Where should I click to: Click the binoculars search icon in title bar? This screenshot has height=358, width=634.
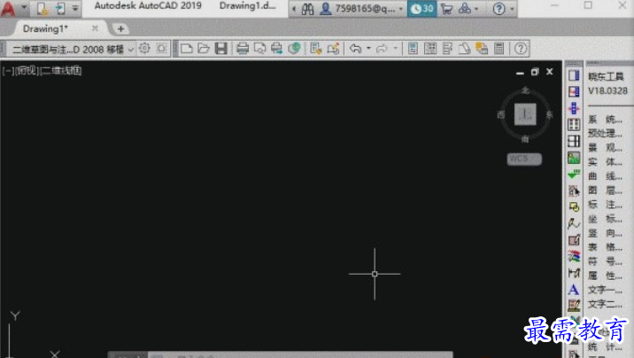click(307, 9)
